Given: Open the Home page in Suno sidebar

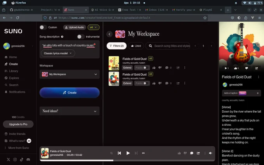Looking at the screenshot, I should pos(11,57).
